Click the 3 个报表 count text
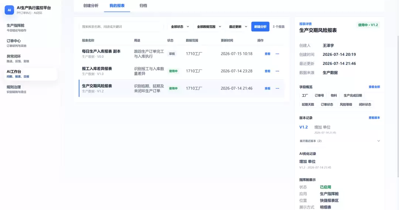 point(279,27)
